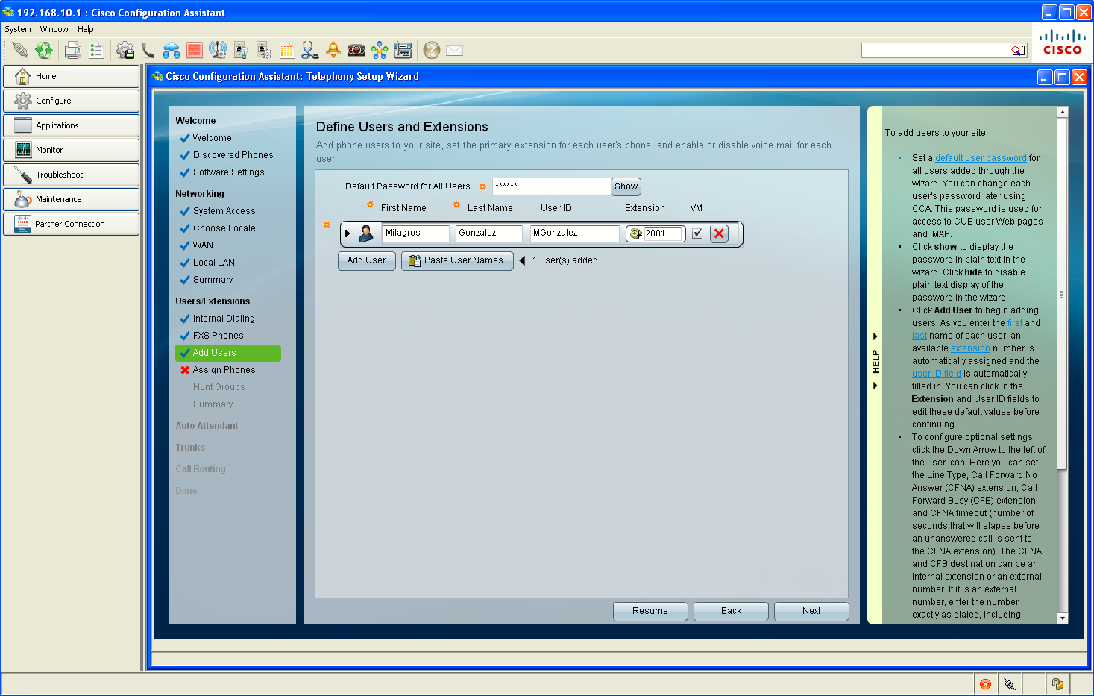The height and width of the screenshot is (696, 1094).
Task: Click the Last Name field containing Gonzalez
Action: pos(489,233)
